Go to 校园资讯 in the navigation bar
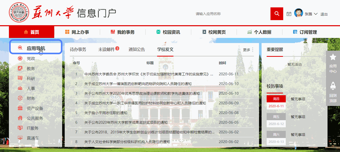This screenshot has height=152, width=340. 168,32
